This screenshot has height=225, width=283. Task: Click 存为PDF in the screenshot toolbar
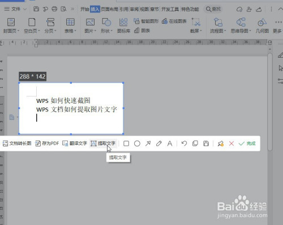47,144
